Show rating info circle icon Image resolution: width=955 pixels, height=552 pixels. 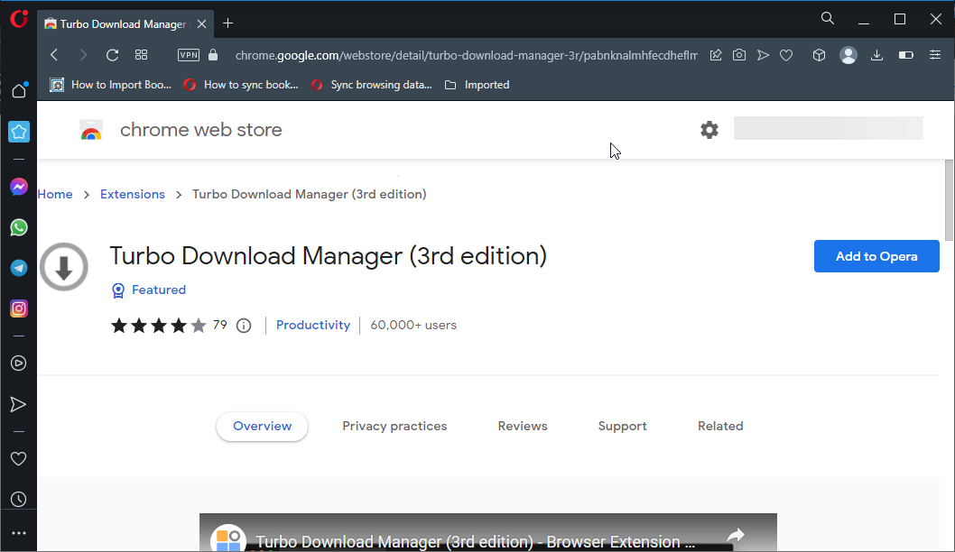click(x=244, y=326)
